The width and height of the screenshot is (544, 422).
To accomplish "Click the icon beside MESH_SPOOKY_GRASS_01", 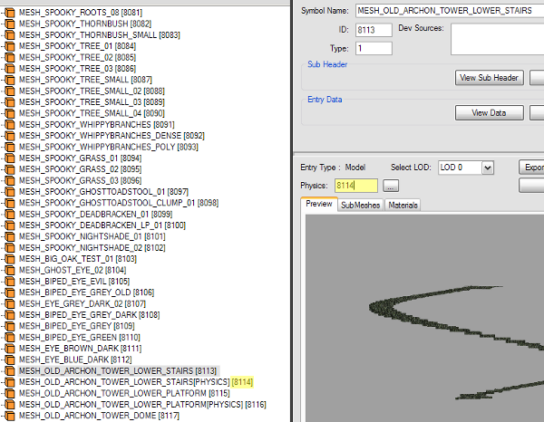I will (10, 158).
